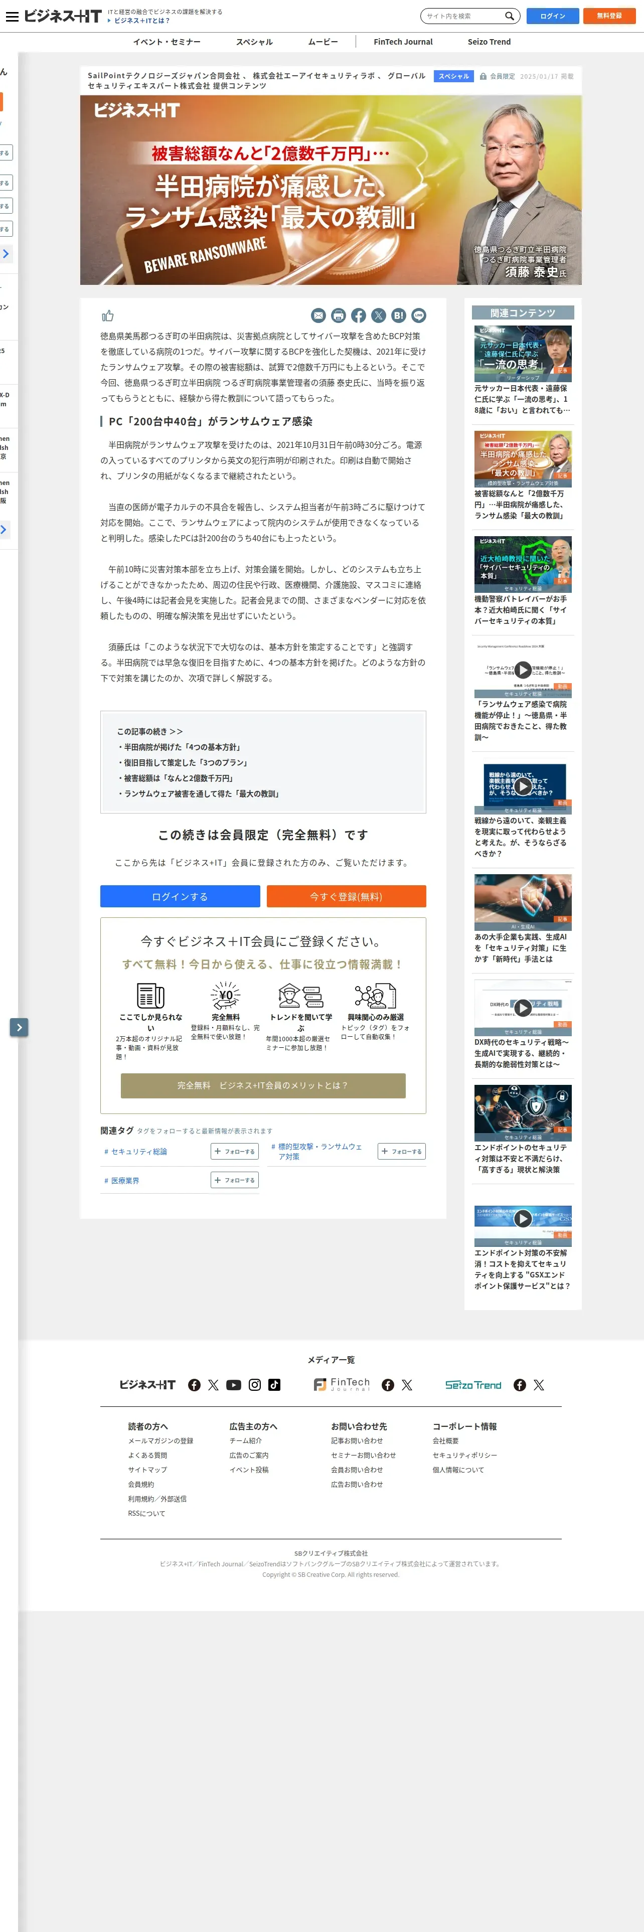Open 機動警察パトレイバー cybersecurity article thumbnail
Viewport: 644px width, 1932px height.
click(523, 565)
